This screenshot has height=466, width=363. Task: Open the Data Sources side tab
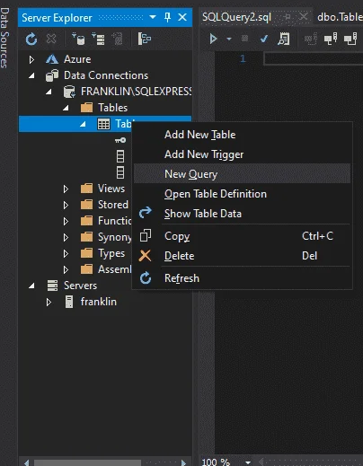click(x=4, y=38)
